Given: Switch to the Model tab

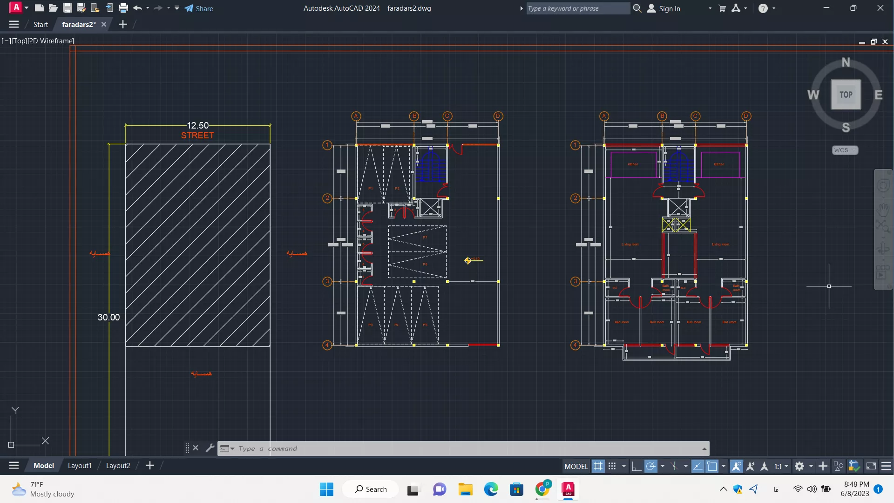Looking at the screenshot, I should tap(44, 465).
